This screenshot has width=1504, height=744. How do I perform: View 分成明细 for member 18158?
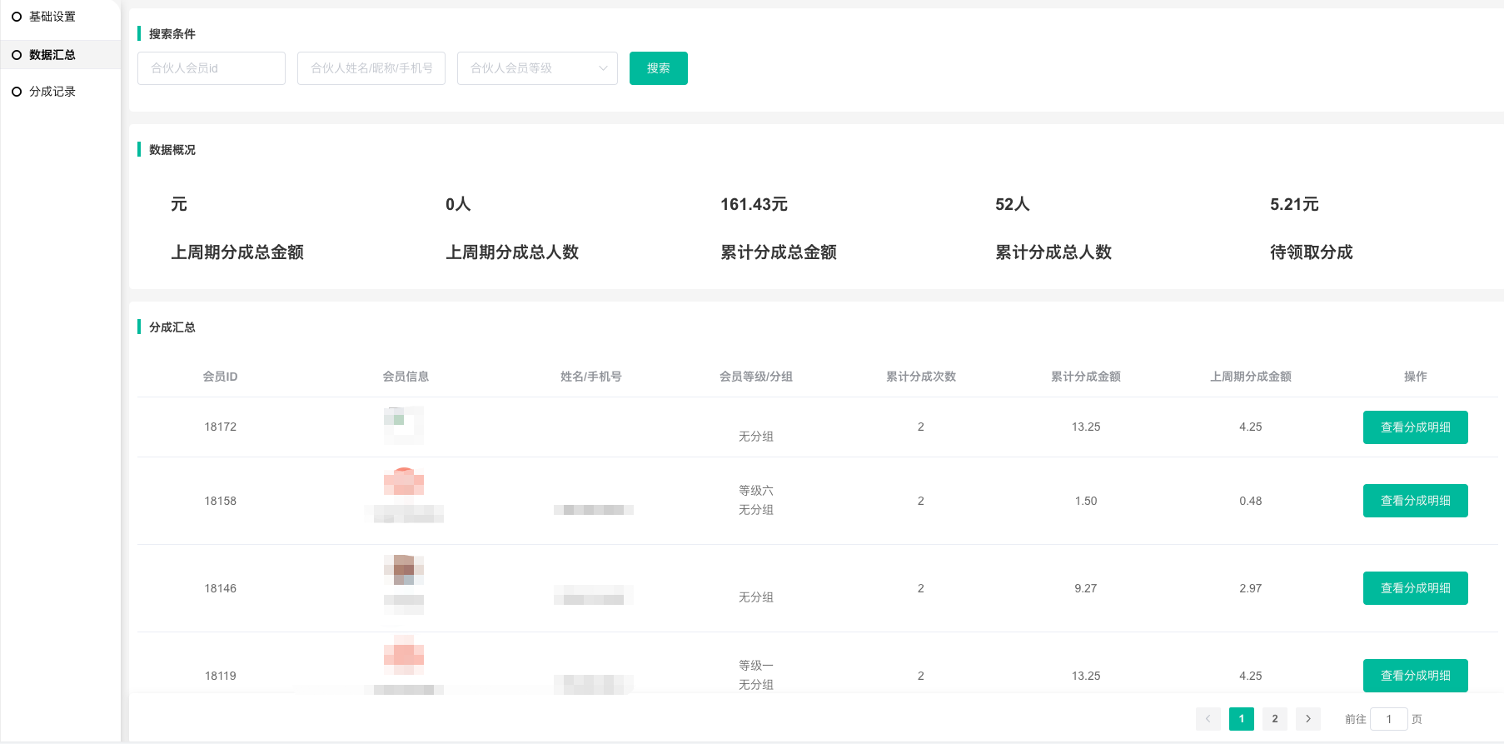[x=1415, y=501]
